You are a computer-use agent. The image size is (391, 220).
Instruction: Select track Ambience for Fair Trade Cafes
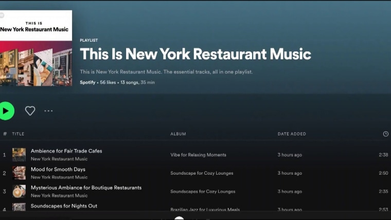tap(66, 151)
